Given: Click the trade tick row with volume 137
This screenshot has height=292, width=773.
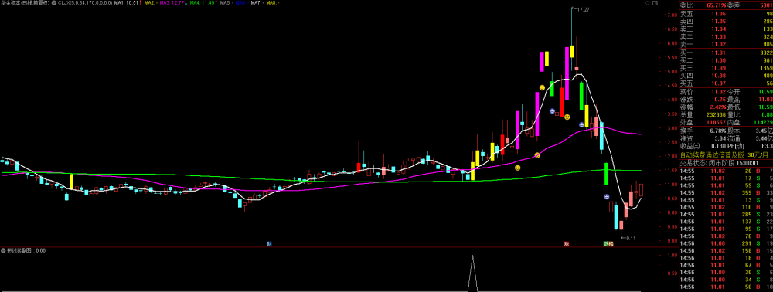Looking at the screenshot, I should click(726, 222).
